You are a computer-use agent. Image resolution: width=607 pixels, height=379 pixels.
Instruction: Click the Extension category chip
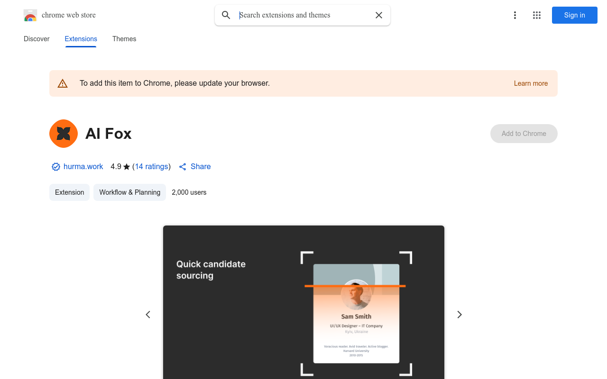70,192
